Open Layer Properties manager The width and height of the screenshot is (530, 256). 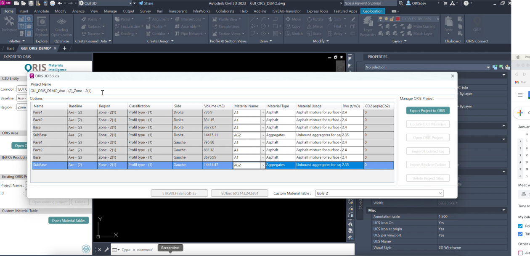pos(368,26)
